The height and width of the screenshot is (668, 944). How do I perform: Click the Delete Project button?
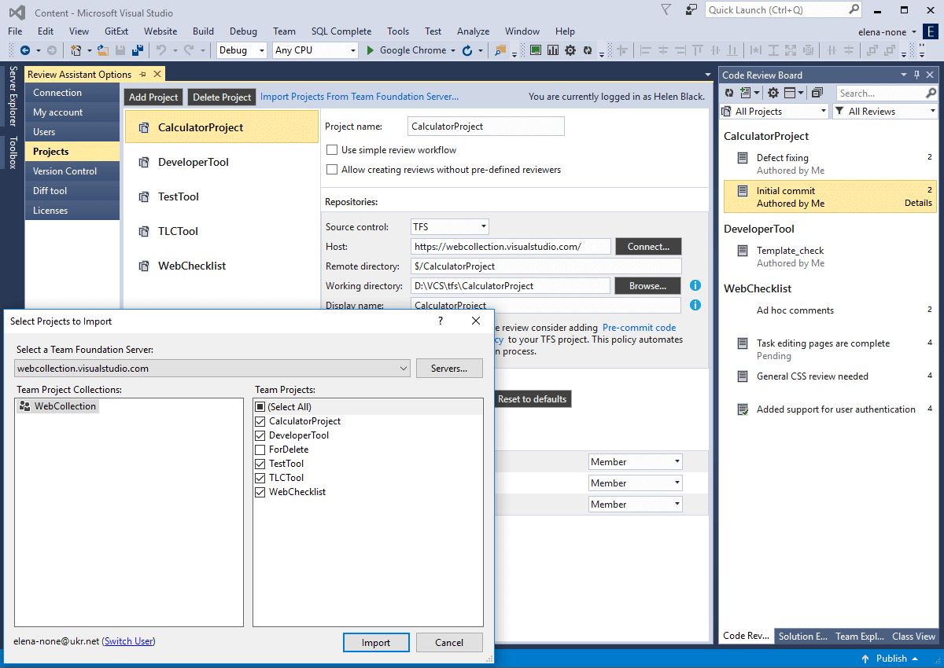(222, 97)
